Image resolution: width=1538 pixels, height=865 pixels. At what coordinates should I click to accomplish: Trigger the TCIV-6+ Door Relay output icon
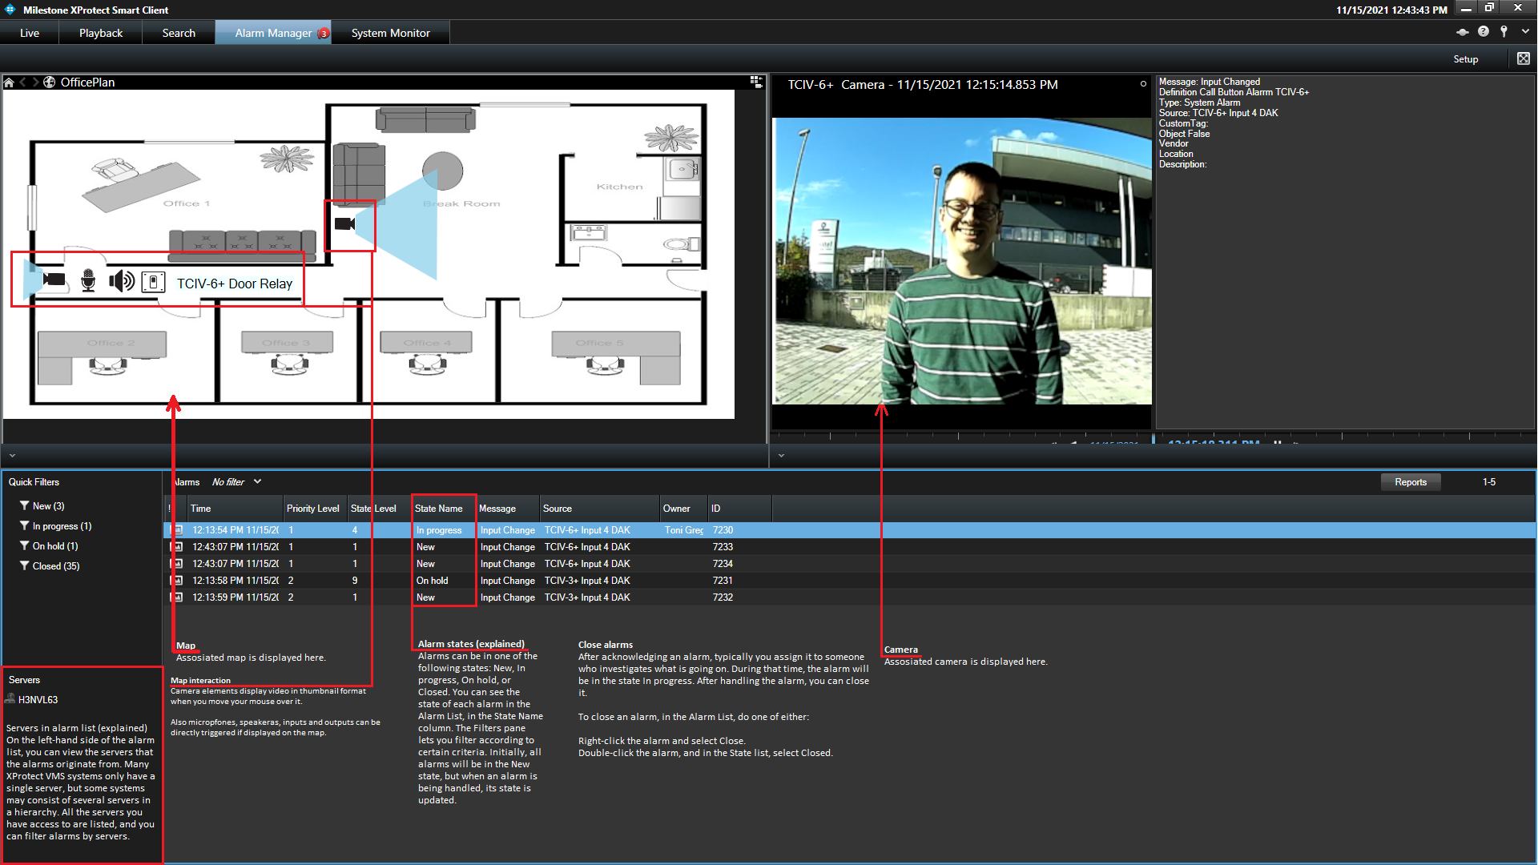pyautogui.click(x=153, y=282)
